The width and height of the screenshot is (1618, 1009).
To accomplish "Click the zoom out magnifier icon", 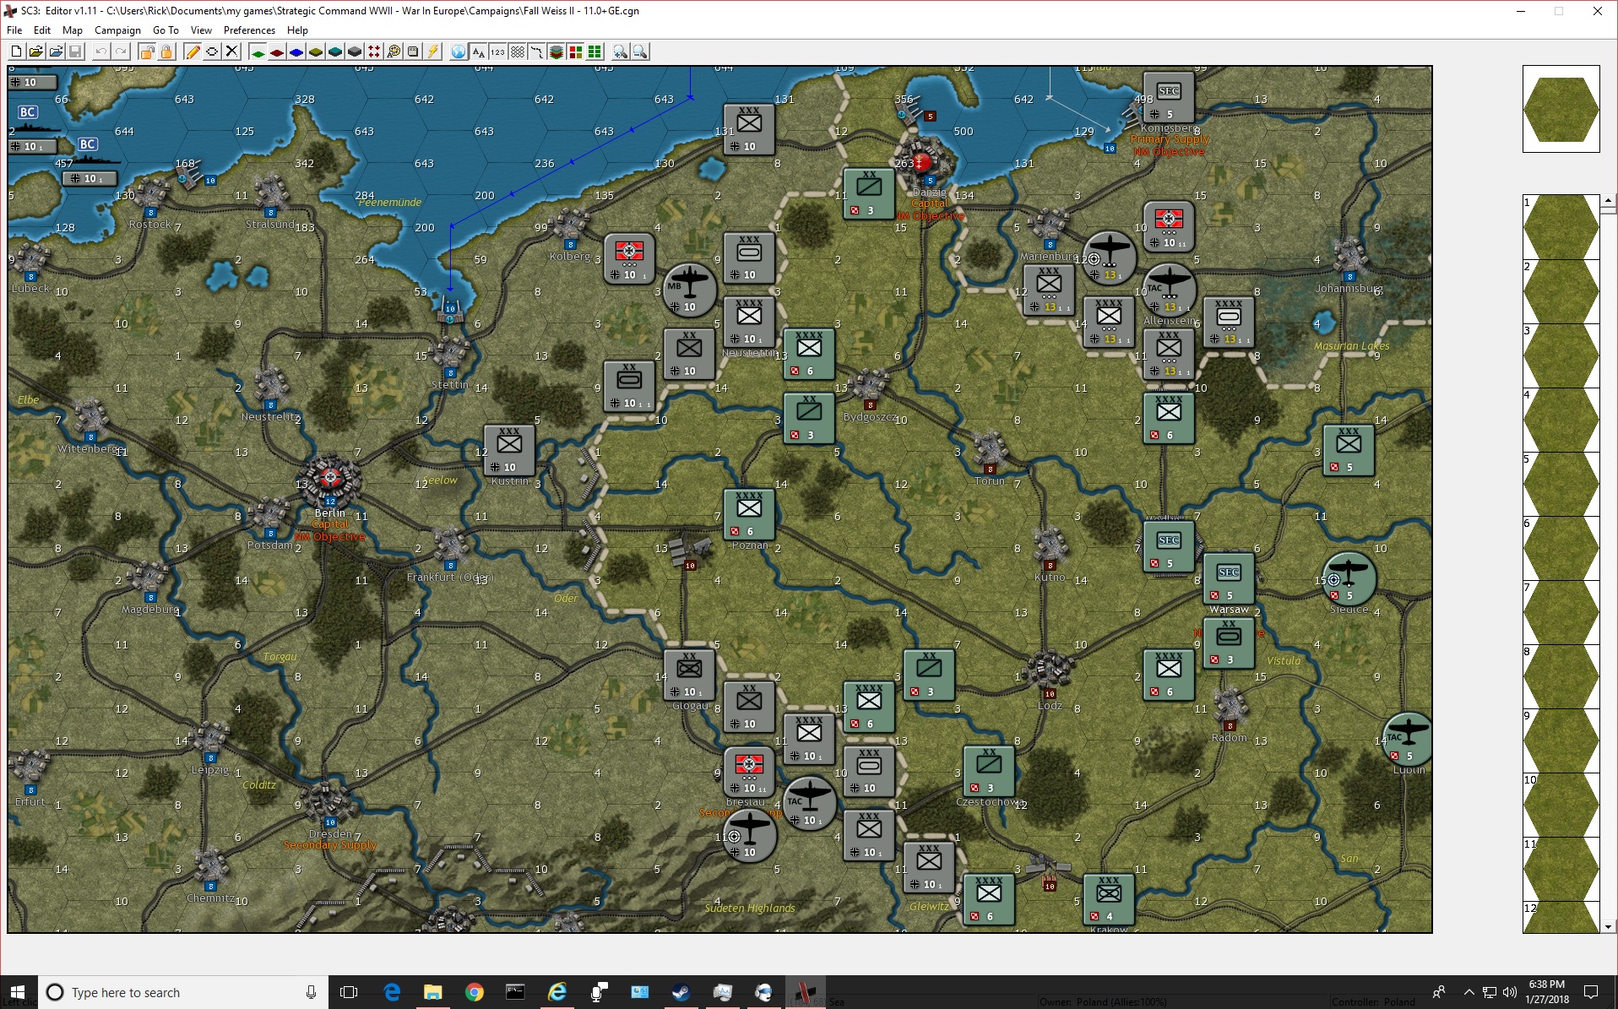I will (x=640, y=52).
